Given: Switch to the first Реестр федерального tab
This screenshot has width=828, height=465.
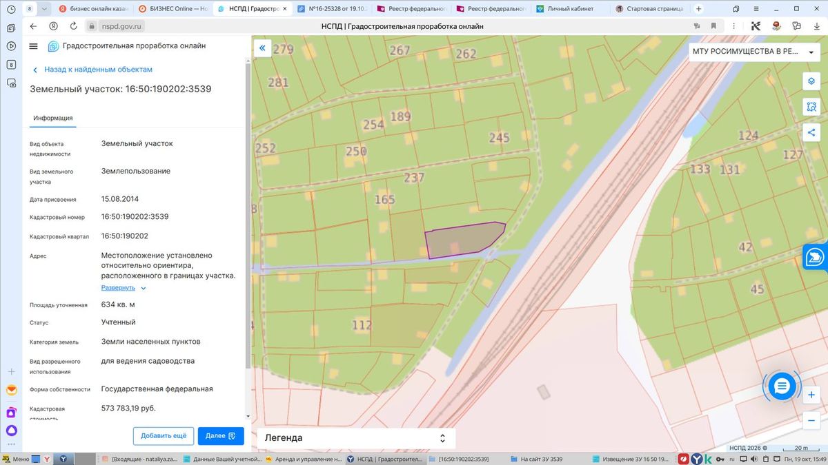Looking at the screenshot, I should (413, 9).
